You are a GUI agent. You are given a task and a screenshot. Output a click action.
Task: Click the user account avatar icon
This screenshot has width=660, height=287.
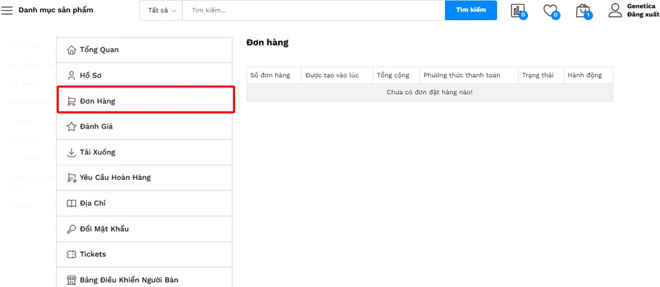coord(615,10)
